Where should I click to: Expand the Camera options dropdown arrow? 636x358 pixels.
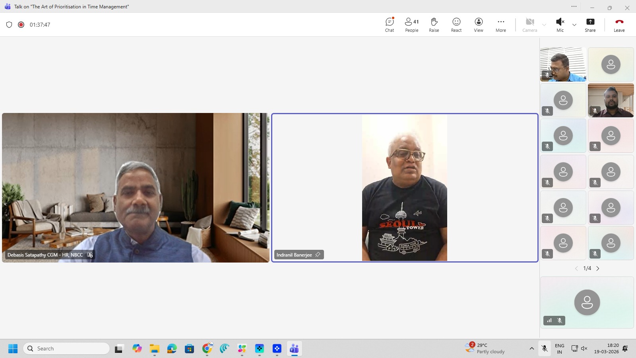[x=544, y=25]
